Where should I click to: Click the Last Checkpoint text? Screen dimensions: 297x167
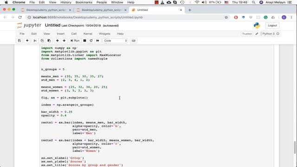coord(81,26)
